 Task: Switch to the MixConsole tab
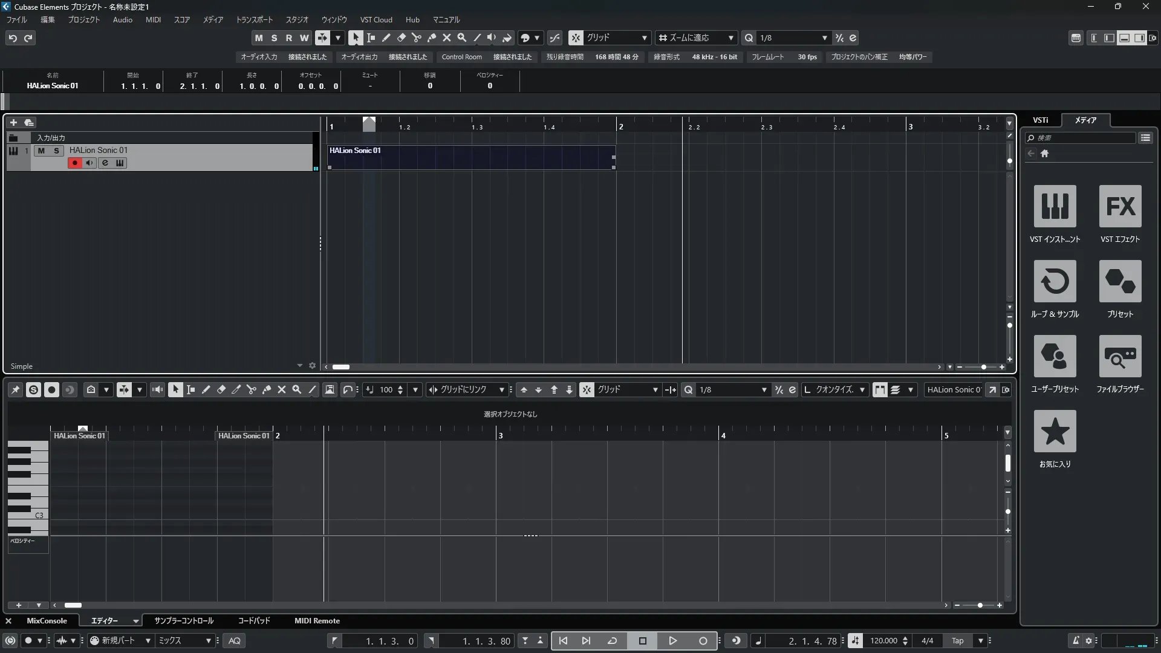pos(47,621)
